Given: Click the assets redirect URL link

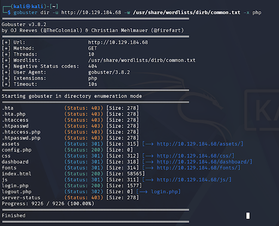Looking at the screenshot, I should [199, 144].
